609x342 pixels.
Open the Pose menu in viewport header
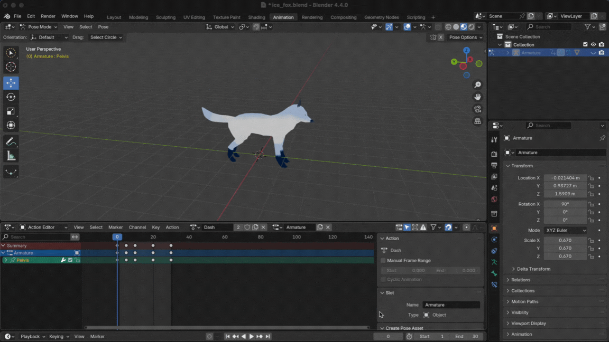(x=103, y=27)
